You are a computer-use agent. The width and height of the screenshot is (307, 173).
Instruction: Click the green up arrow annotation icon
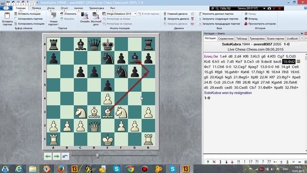point(208,162)
